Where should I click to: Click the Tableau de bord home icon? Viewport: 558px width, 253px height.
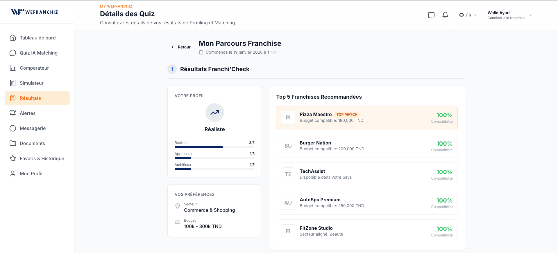click(x=13, y=38)
